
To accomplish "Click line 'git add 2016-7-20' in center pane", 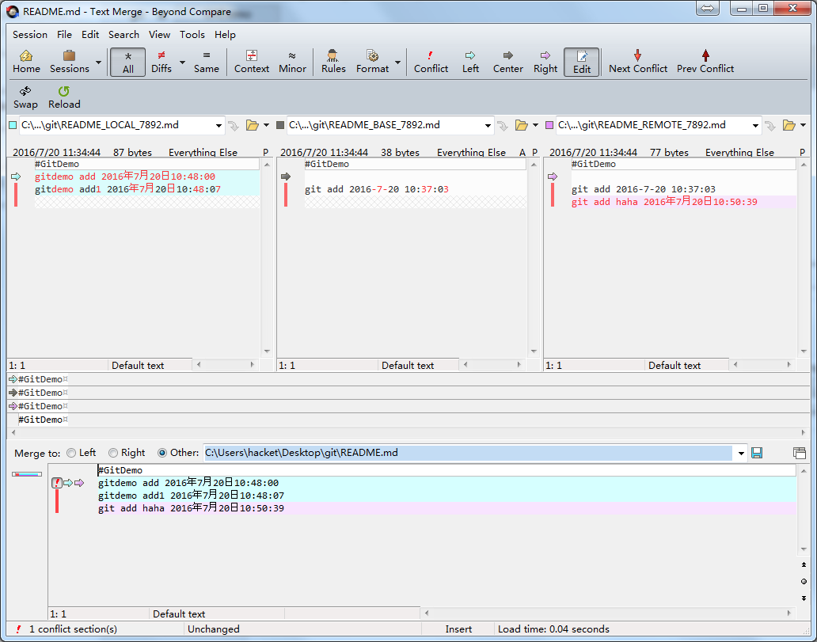I will [x=377, y=189].
